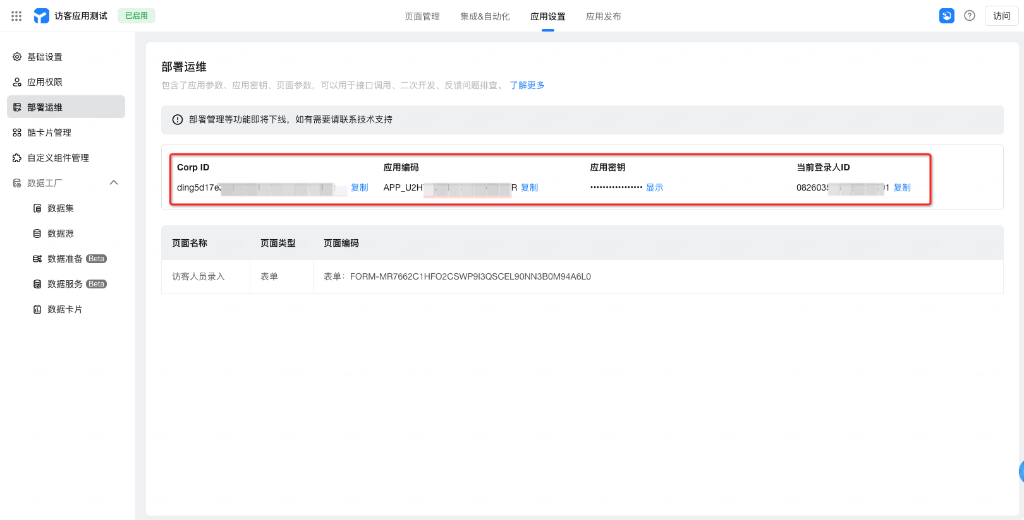Switch to 页面管理 tab
Image resolution: width=1024 pixels, height=520 pixels.
[x=422, y=16]
